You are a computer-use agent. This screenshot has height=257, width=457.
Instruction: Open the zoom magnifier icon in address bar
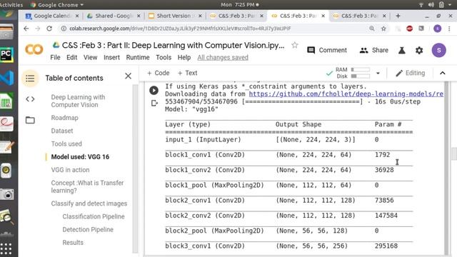[x=371, y=29]
